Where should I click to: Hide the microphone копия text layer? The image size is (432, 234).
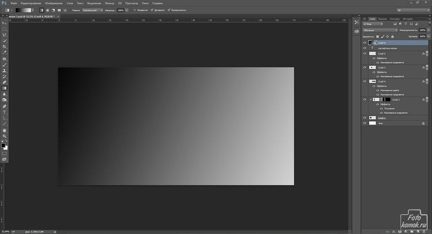click(365, 48)
